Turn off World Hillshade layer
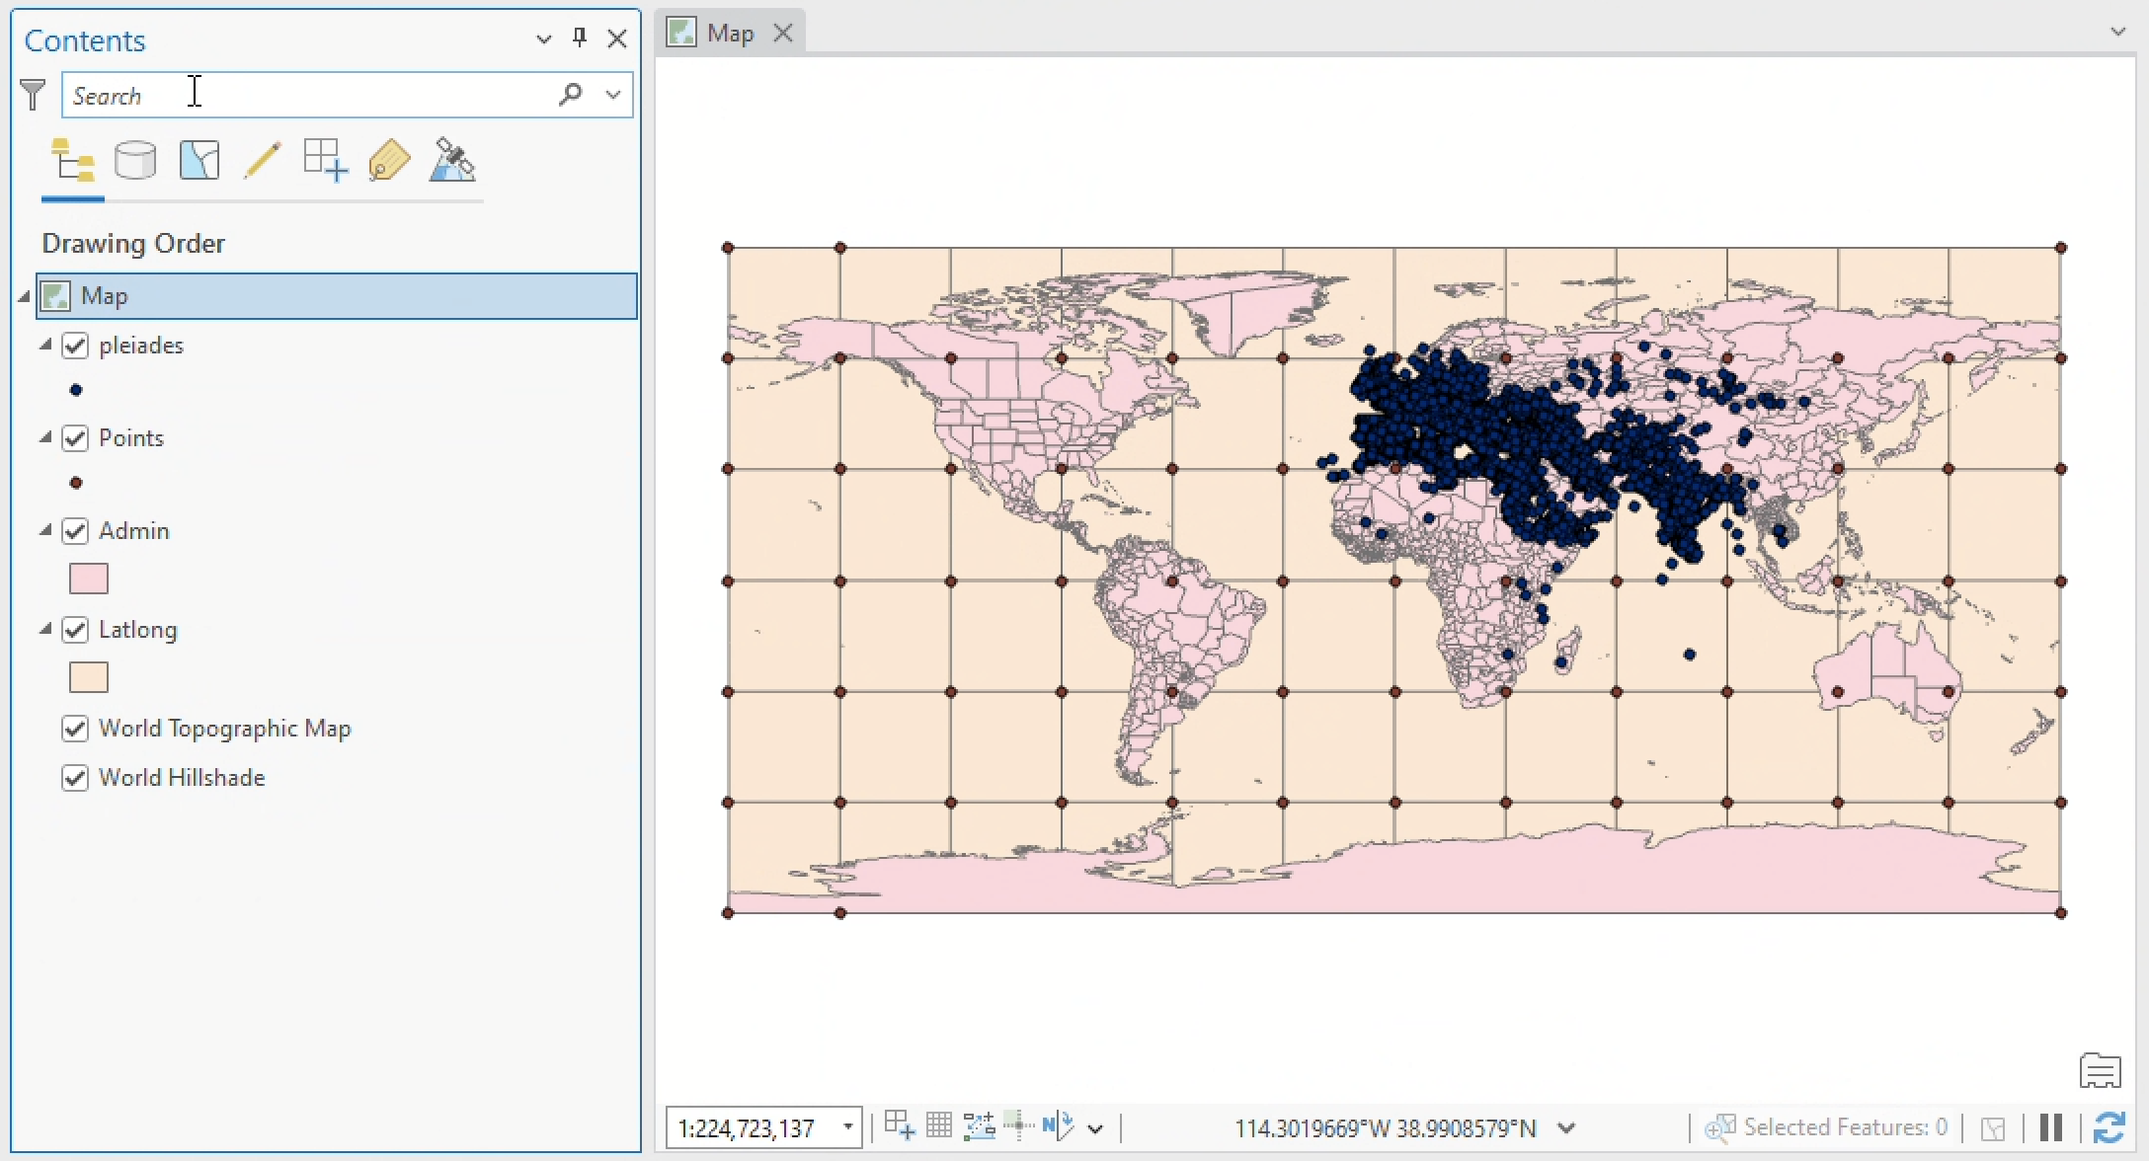 pyautogui.click(x=75, y=778)
